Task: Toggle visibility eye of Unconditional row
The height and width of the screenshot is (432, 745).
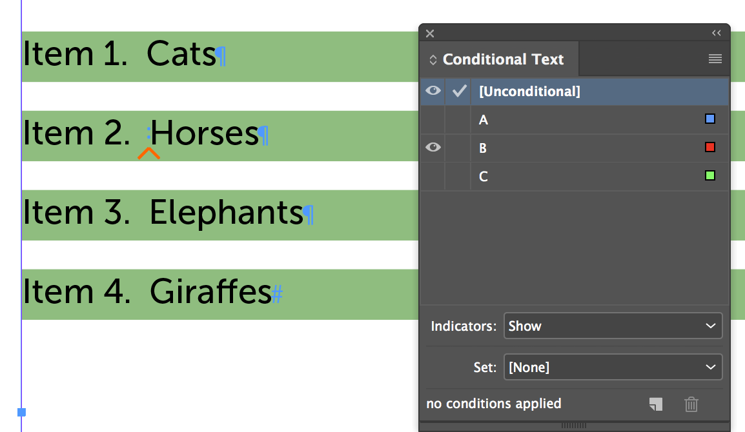Action: 433,91
